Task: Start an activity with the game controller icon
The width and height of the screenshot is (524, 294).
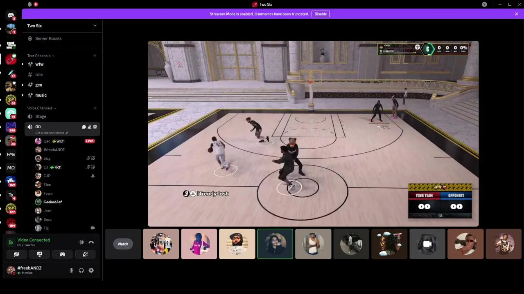Action: (x=62, y=254)
